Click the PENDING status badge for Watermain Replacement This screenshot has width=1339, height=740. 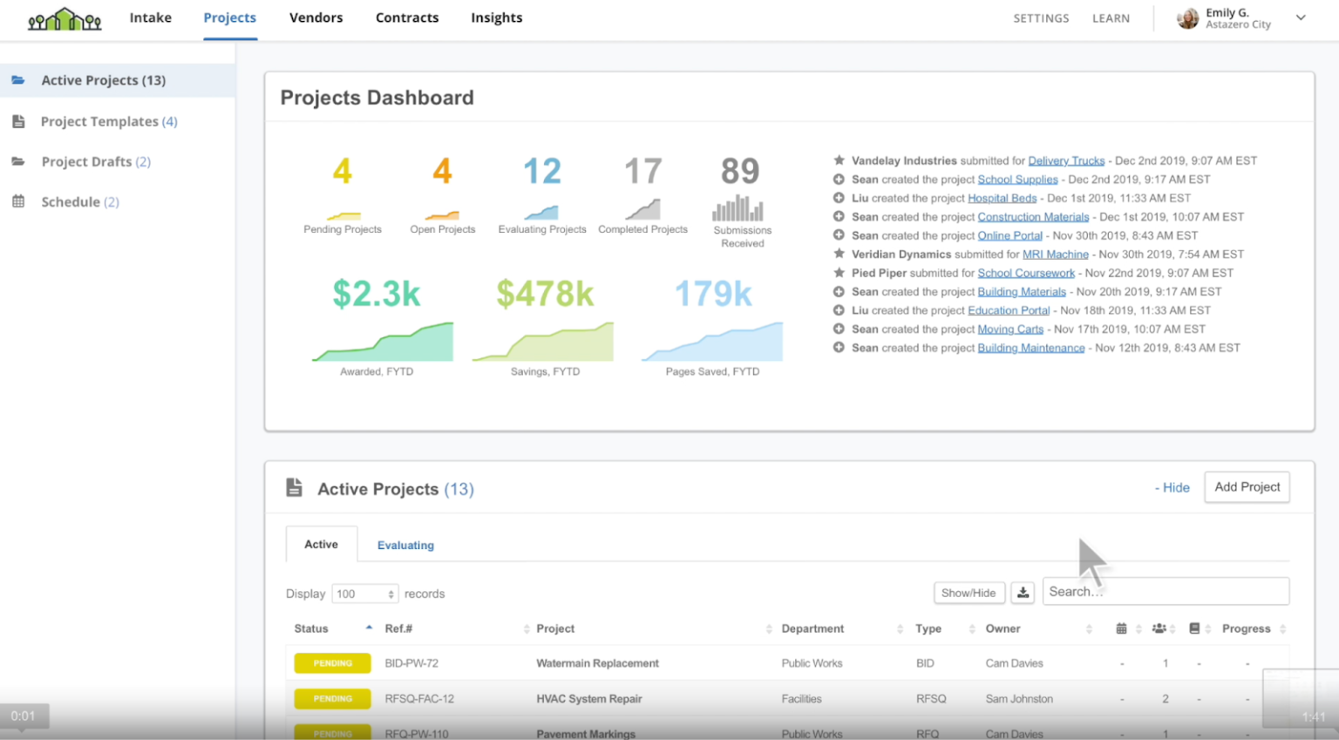pyautogui.click(x=332, y=663)
